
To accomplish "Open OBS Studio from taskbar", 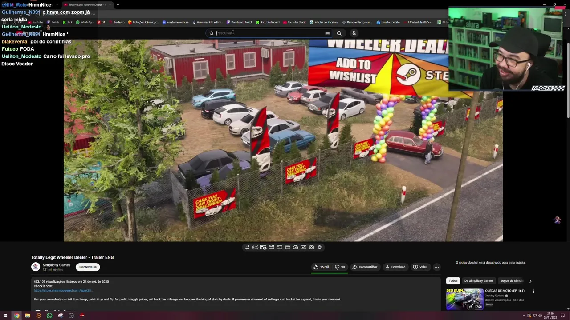I will (x=71, y=316).
